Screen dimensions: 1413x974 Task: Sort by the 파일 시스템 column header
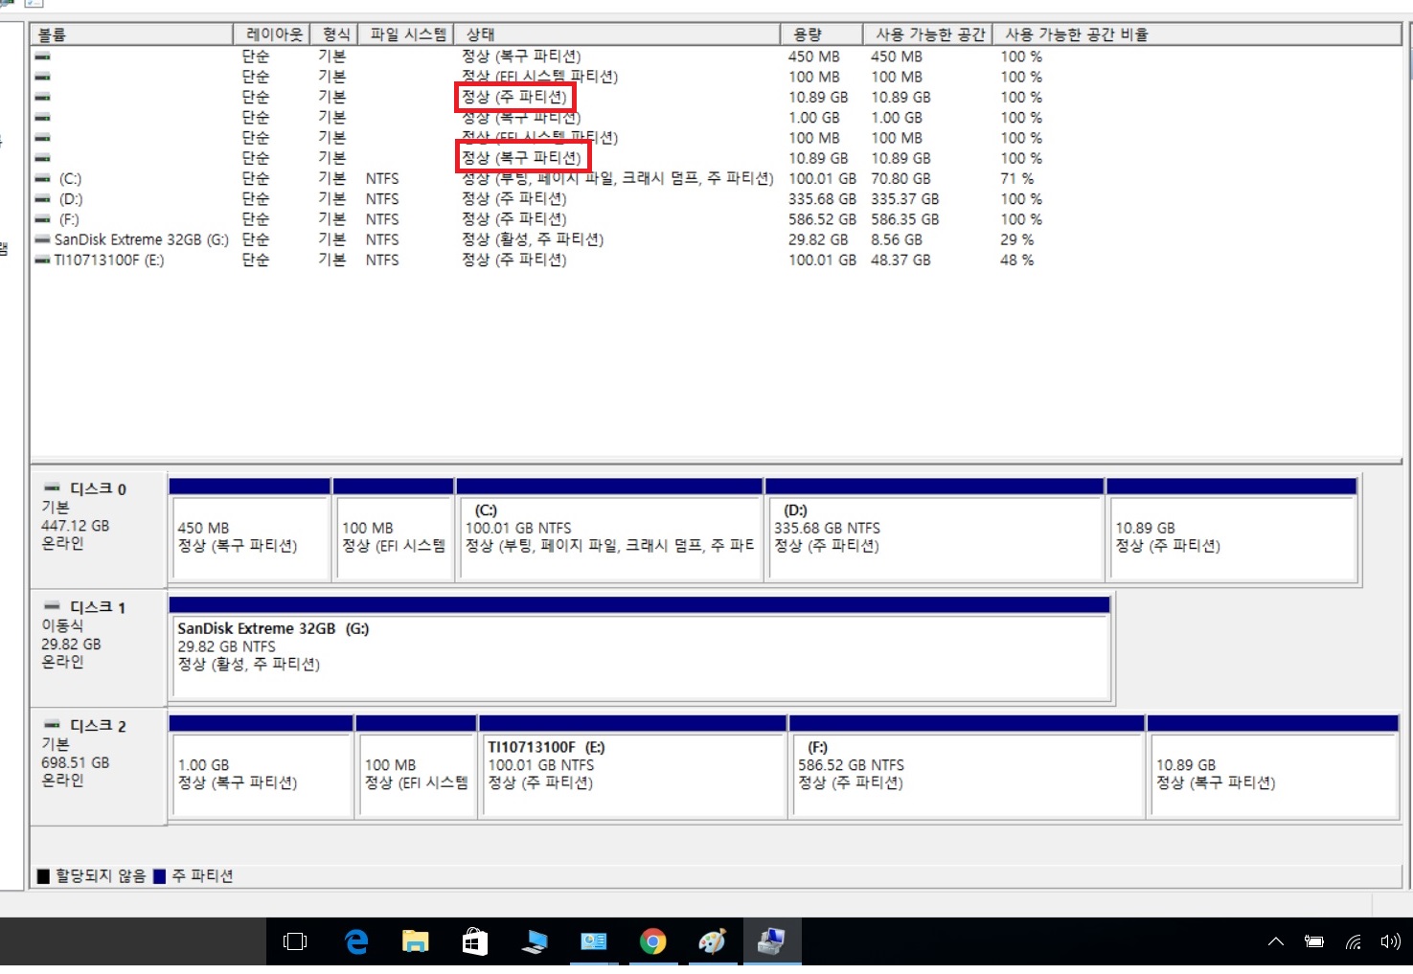click(406, 34)
